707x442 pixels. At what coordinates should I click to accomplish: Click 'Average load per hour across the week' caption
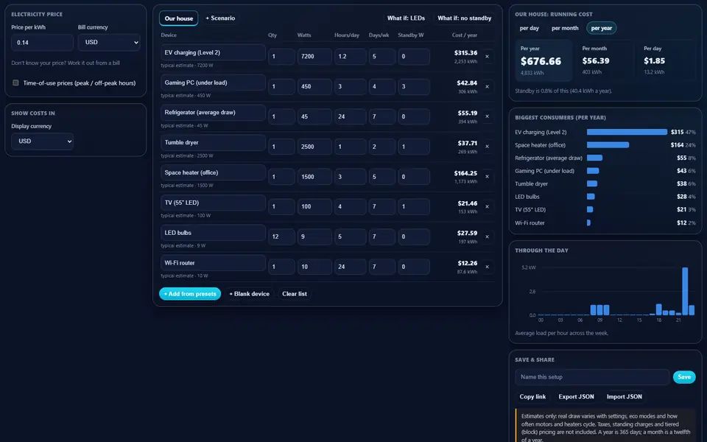(561, 333)
